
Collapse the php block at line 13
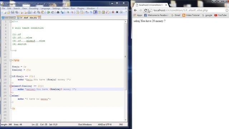pos(11,60)
